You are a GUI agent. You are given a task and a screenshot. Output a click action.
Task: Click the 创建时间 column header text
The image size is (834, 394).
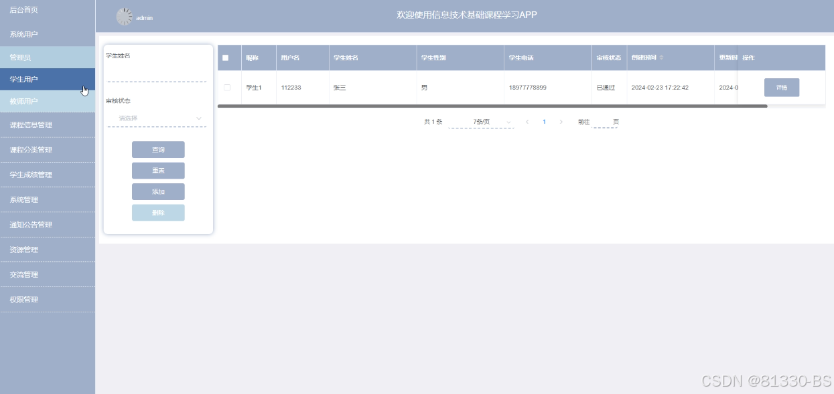coord(644,58)
